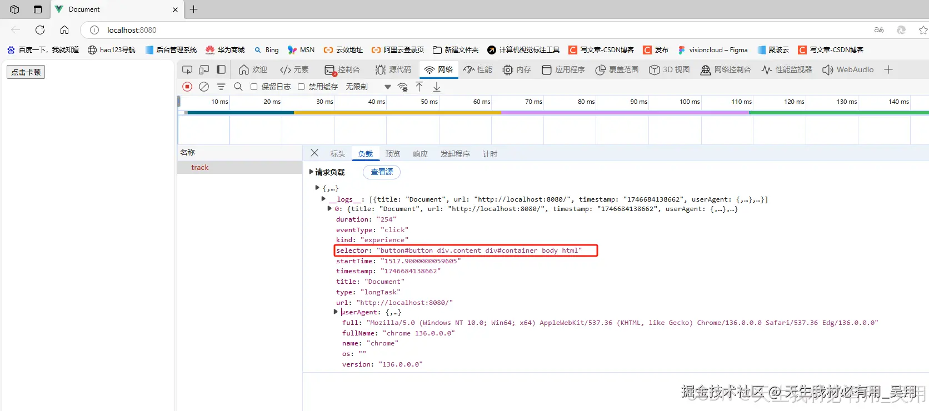Collapse the userAgent object node
This screenshot has width=929, height=411.
point(336,312)
